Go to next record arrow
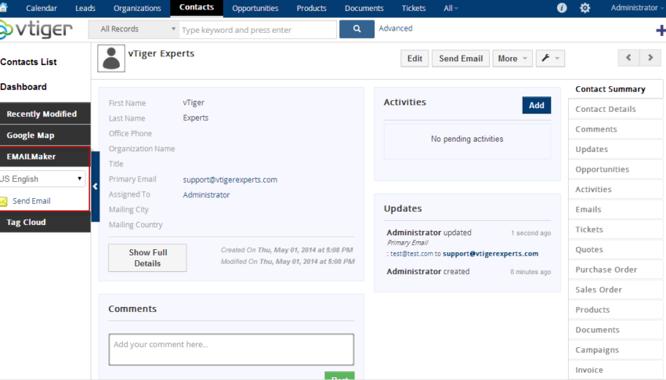Viewport: 666px width, 380px height. pos(650,57)
